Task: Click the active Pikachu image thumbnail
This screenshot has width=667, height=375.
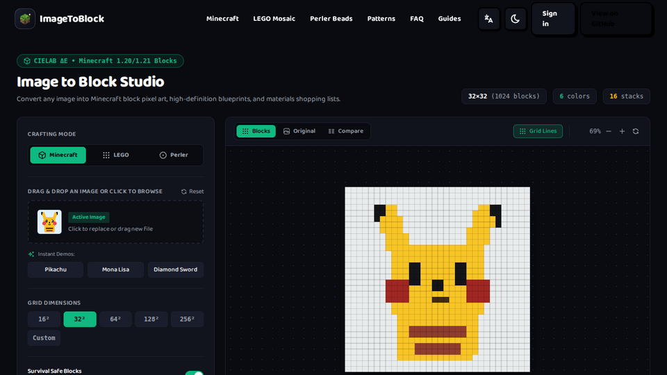Action: (x=49, y=222)
